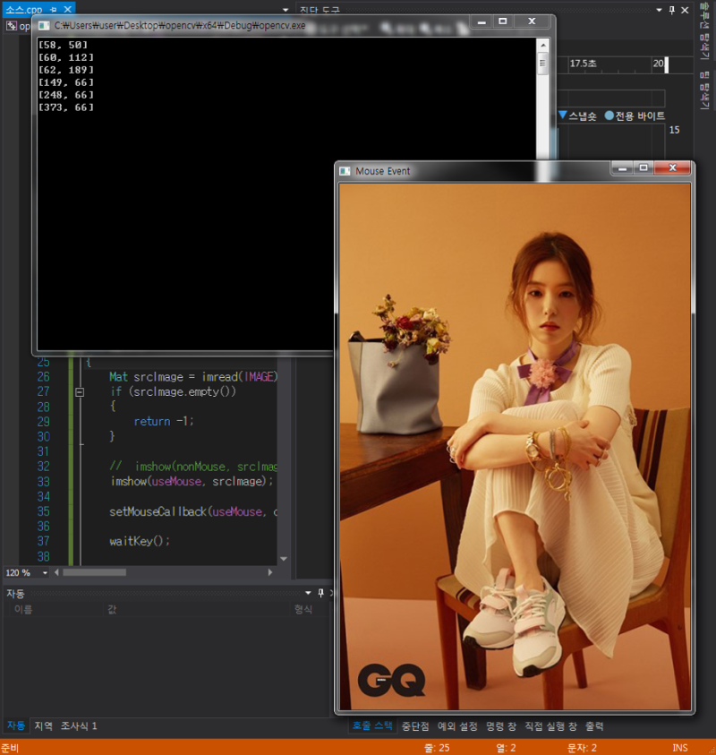Click the Mouse Event window title icon
The width and height of the screenshot is (716, 755).
click(x=345, y=171)
